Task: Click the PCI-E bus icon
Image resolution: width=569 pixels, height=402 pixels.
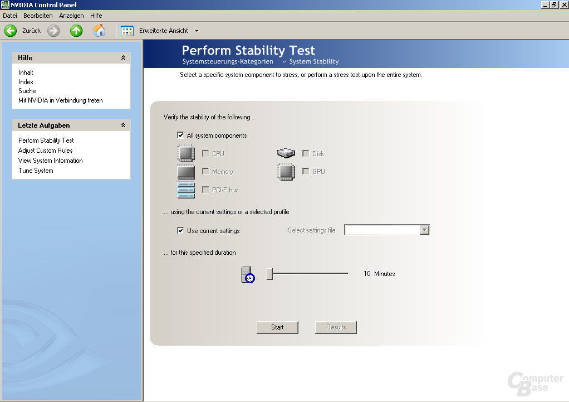Action: tap(186, 190)
